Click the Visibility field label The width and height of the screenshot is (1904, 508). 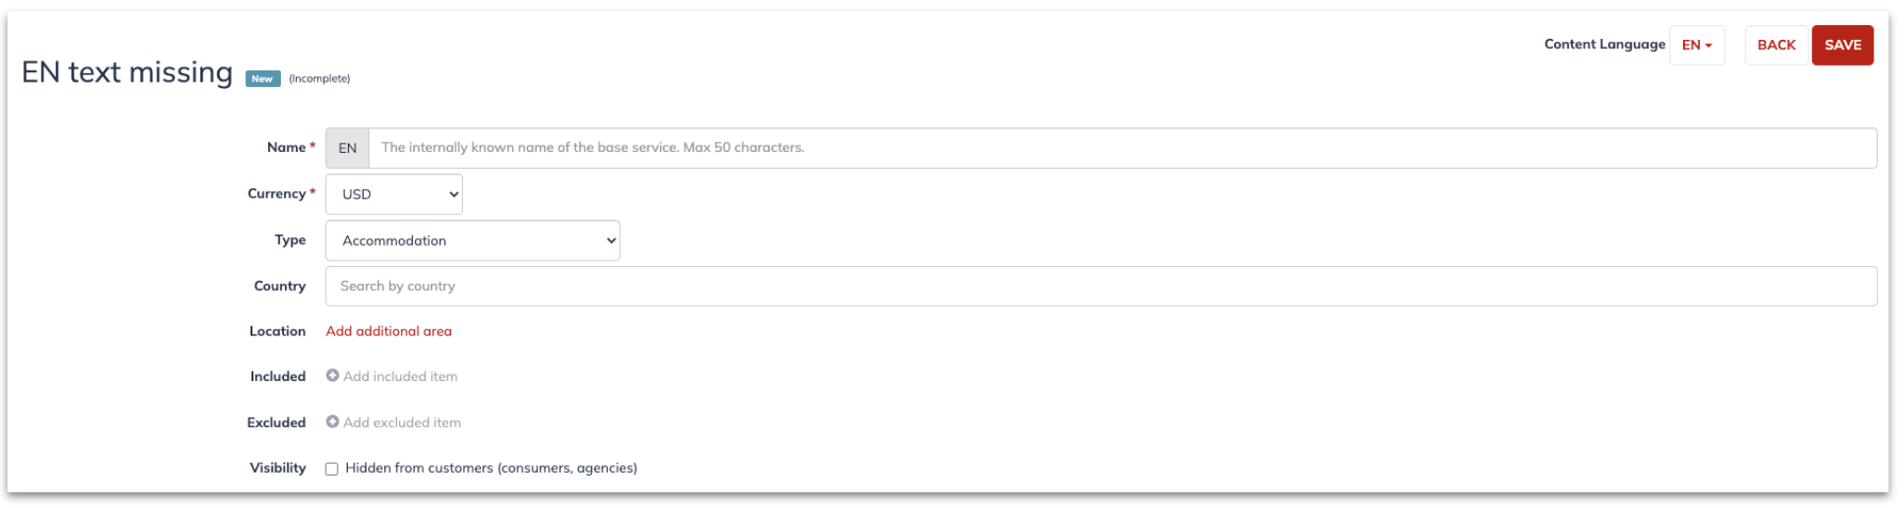pyautogui.click(x=277, y=468)
